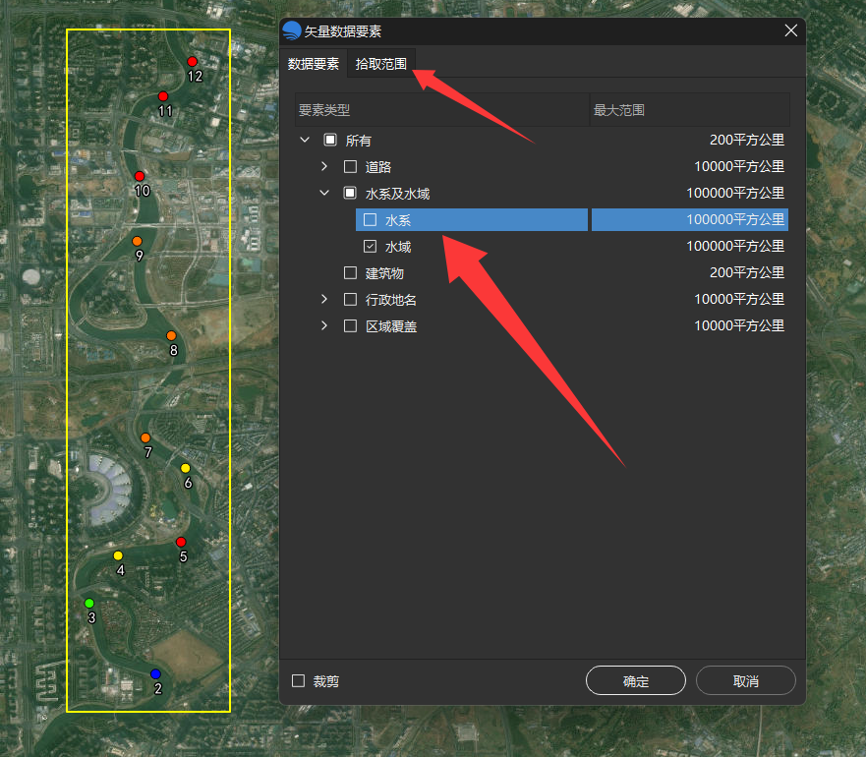Select the red marker labeled 10
The width and height of the screenshot is (866, 757).
pos(140,176)
